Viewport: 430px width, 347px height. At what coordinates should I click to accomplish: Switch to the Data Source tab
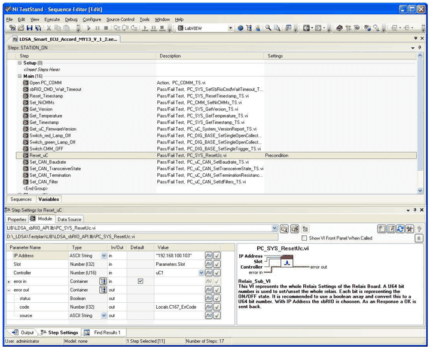(x=69, y=219)
